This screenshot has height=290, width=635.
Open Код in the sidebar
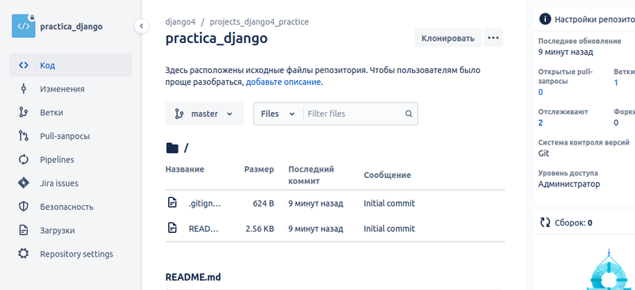tap(71, 65)
